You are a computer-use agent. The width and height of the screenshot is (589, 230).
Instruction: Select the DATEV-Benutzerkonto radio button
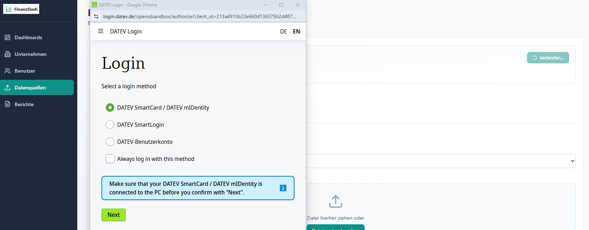(x=110, y=142)
